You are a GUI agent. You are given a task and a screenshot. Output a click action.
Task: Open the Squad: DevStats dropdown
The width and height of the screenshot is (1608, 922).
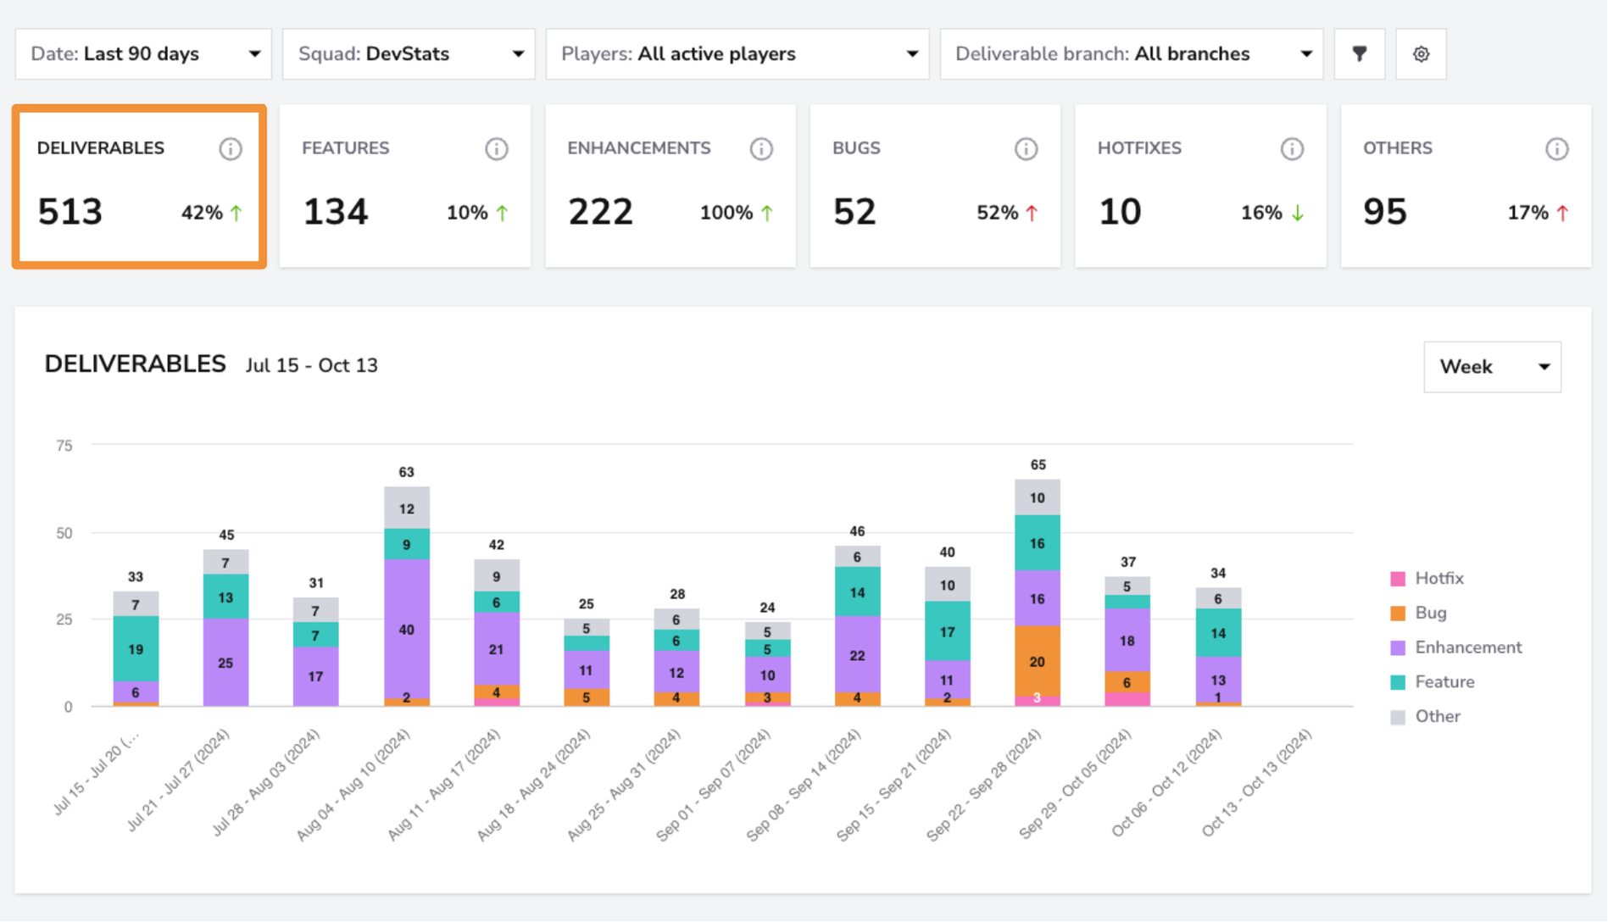pyautogui.click(x=409, y=54)
